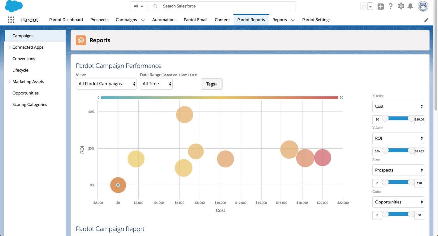Select the Pardot Reports tab
Screen dimensions: 438x236
point(251,20)
